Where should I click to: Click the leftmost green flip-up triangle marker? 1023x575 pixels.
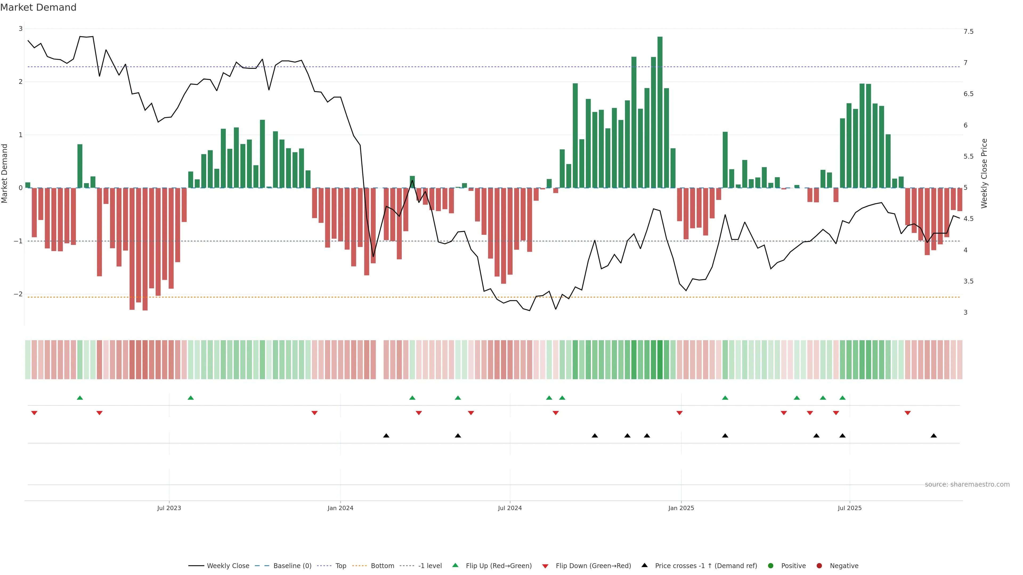(x=80, y=398)
